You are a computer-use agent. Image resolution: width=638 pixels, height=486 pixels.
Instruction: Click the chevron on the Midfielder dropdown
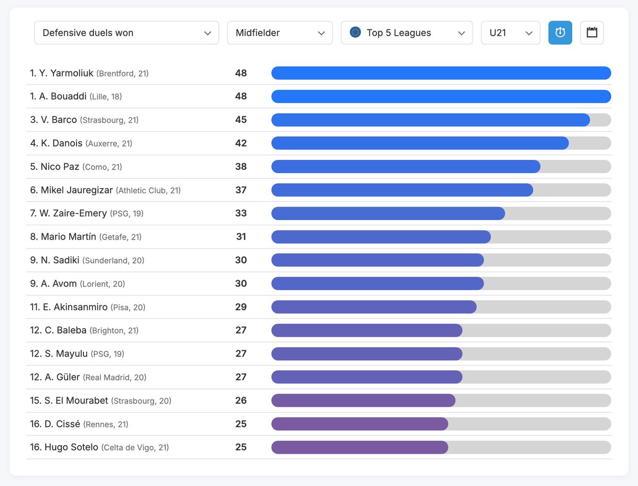[321, 32]
